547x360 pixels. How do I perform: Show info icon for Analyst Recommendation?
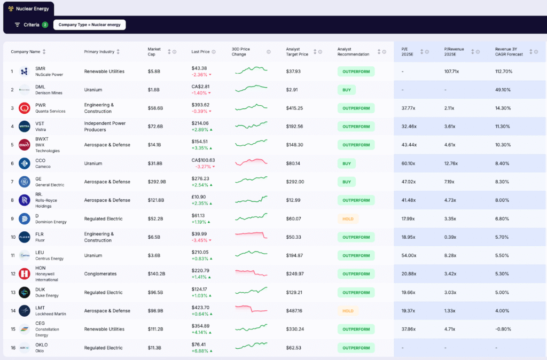coord(384,52)
